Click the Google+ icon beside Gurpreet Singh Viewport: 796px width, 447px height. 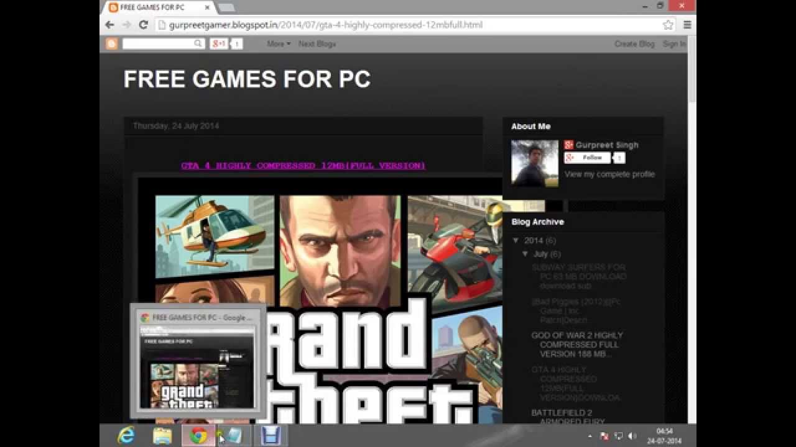click(568, 145)
